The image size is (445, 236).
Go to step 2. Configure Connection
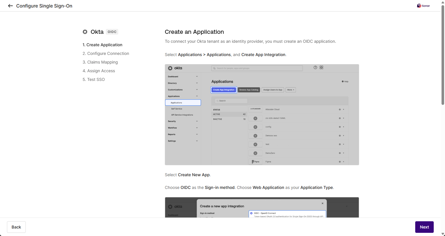(x=106, y=53)
